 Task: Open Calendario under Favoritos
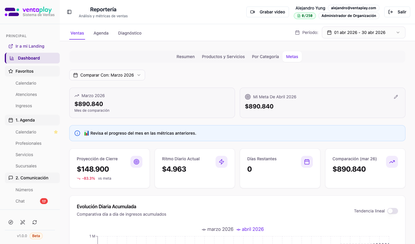26,83
